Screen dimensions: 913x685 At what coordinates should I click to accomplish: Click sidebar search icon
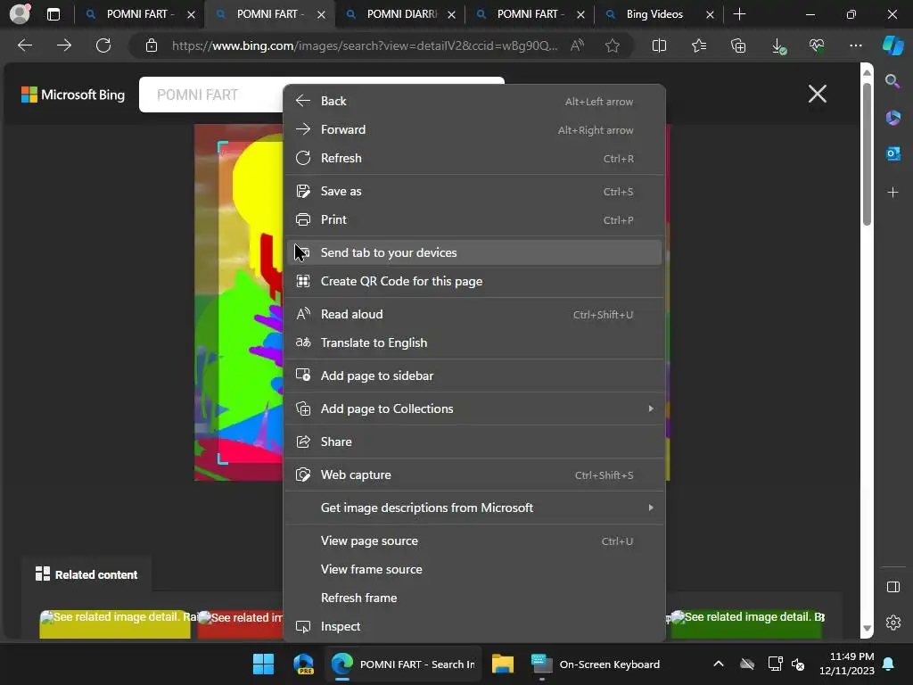coord(892,81)
